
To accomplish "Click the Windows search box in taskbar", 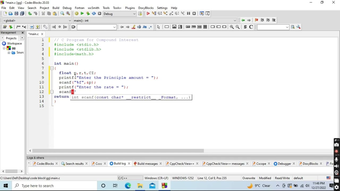I will pyautogui.click(x=55, y=186).
